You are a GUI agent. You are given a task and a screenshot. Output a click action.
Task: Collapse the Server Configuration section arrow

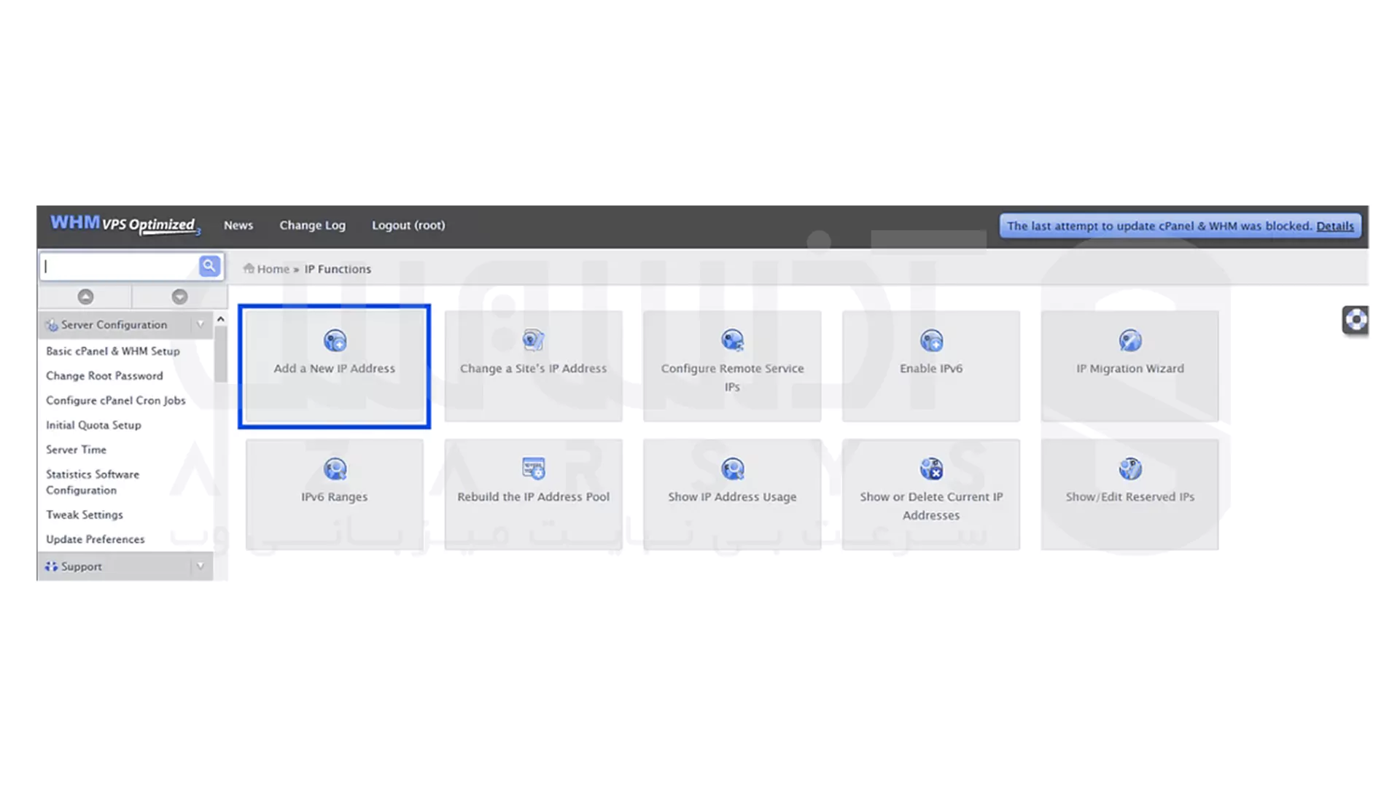201,325
